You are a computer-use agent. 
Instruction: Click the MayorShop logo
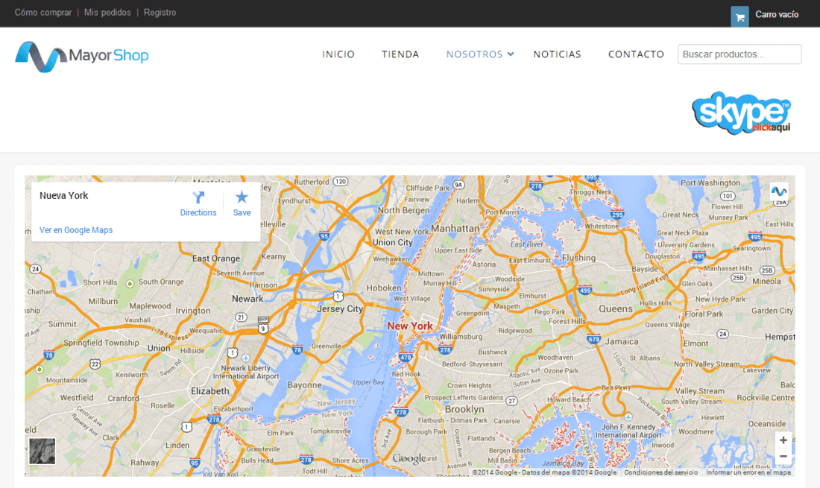[81, 56]
